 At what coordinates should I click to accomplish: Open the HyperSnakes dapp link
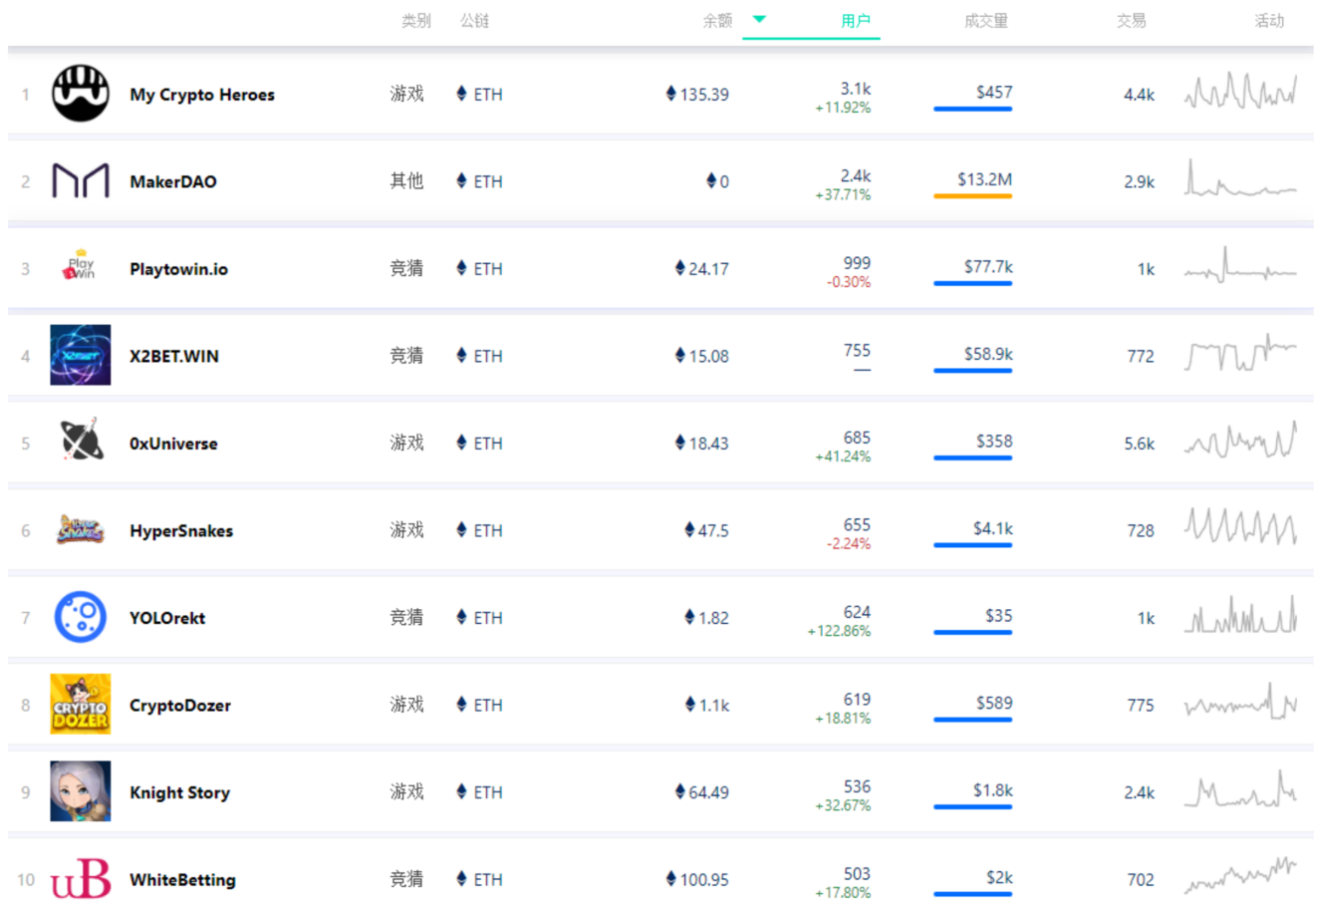[181, 530]
